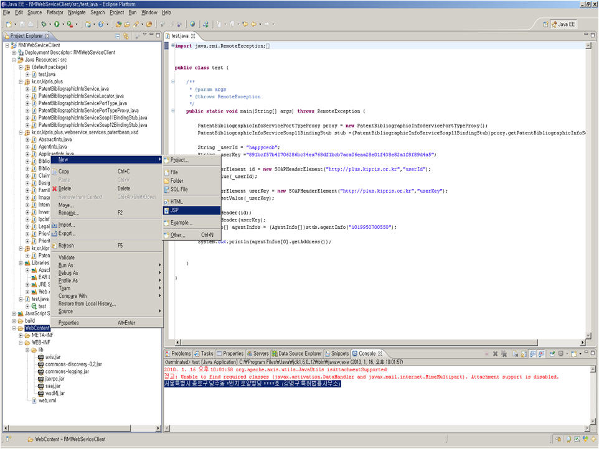Image resolution: width=599 pixels, height=449 pixels.
Task: Open the Run toolbar dropdown arrow
Action: click(63, 24)
